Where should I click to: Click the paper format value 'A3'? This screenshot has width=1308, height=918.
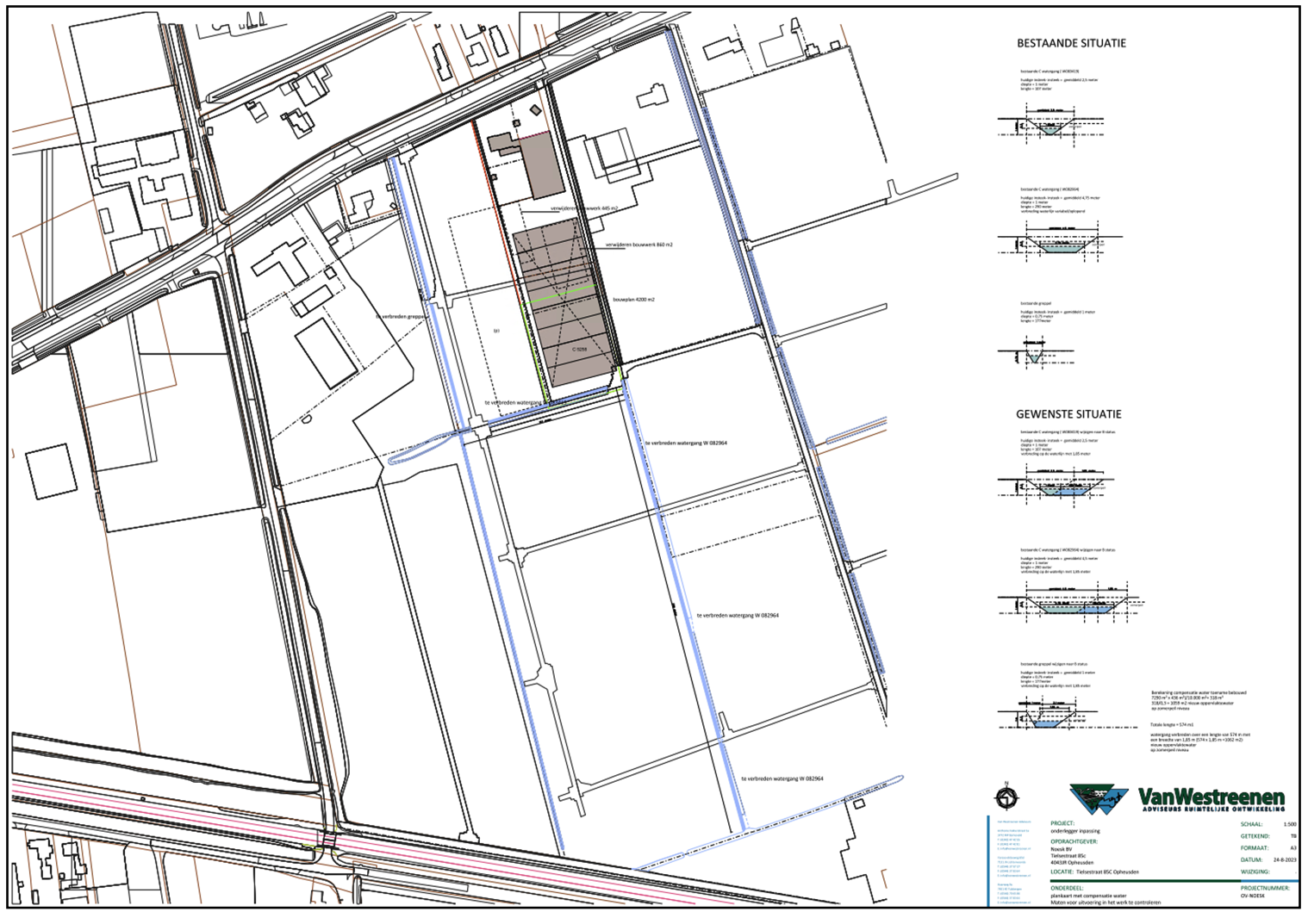(x=1293, y=848)
